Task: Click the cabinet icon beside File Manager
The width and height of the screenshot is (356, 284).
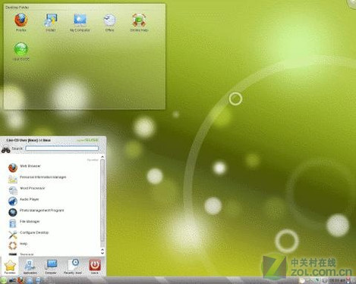Action: point(13,223)
